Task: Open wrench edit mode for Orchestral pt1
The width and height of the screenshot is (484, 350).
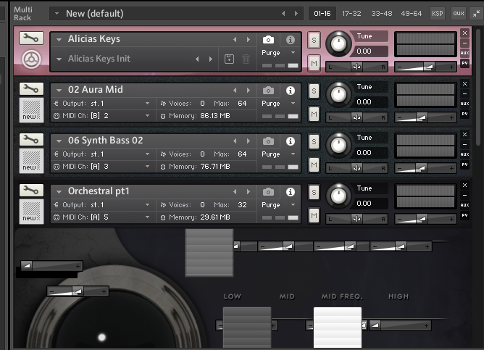Action: [x=31, y=190]
